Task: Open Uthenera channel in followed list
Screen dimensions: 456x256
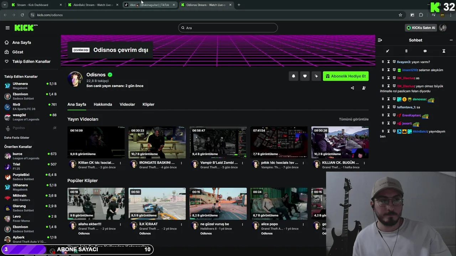Action: click(30, 86)
